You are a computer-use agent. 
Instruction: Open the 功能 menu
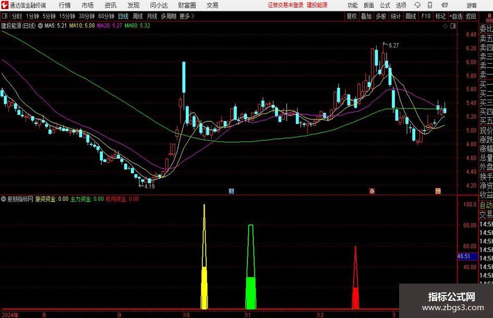[x=353, y=5]
